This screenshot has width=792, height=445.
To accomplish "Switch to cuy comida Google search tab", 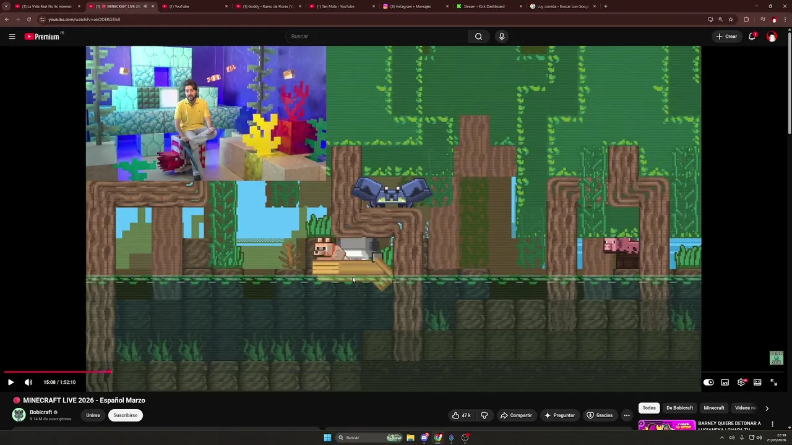I will (562, 6).
